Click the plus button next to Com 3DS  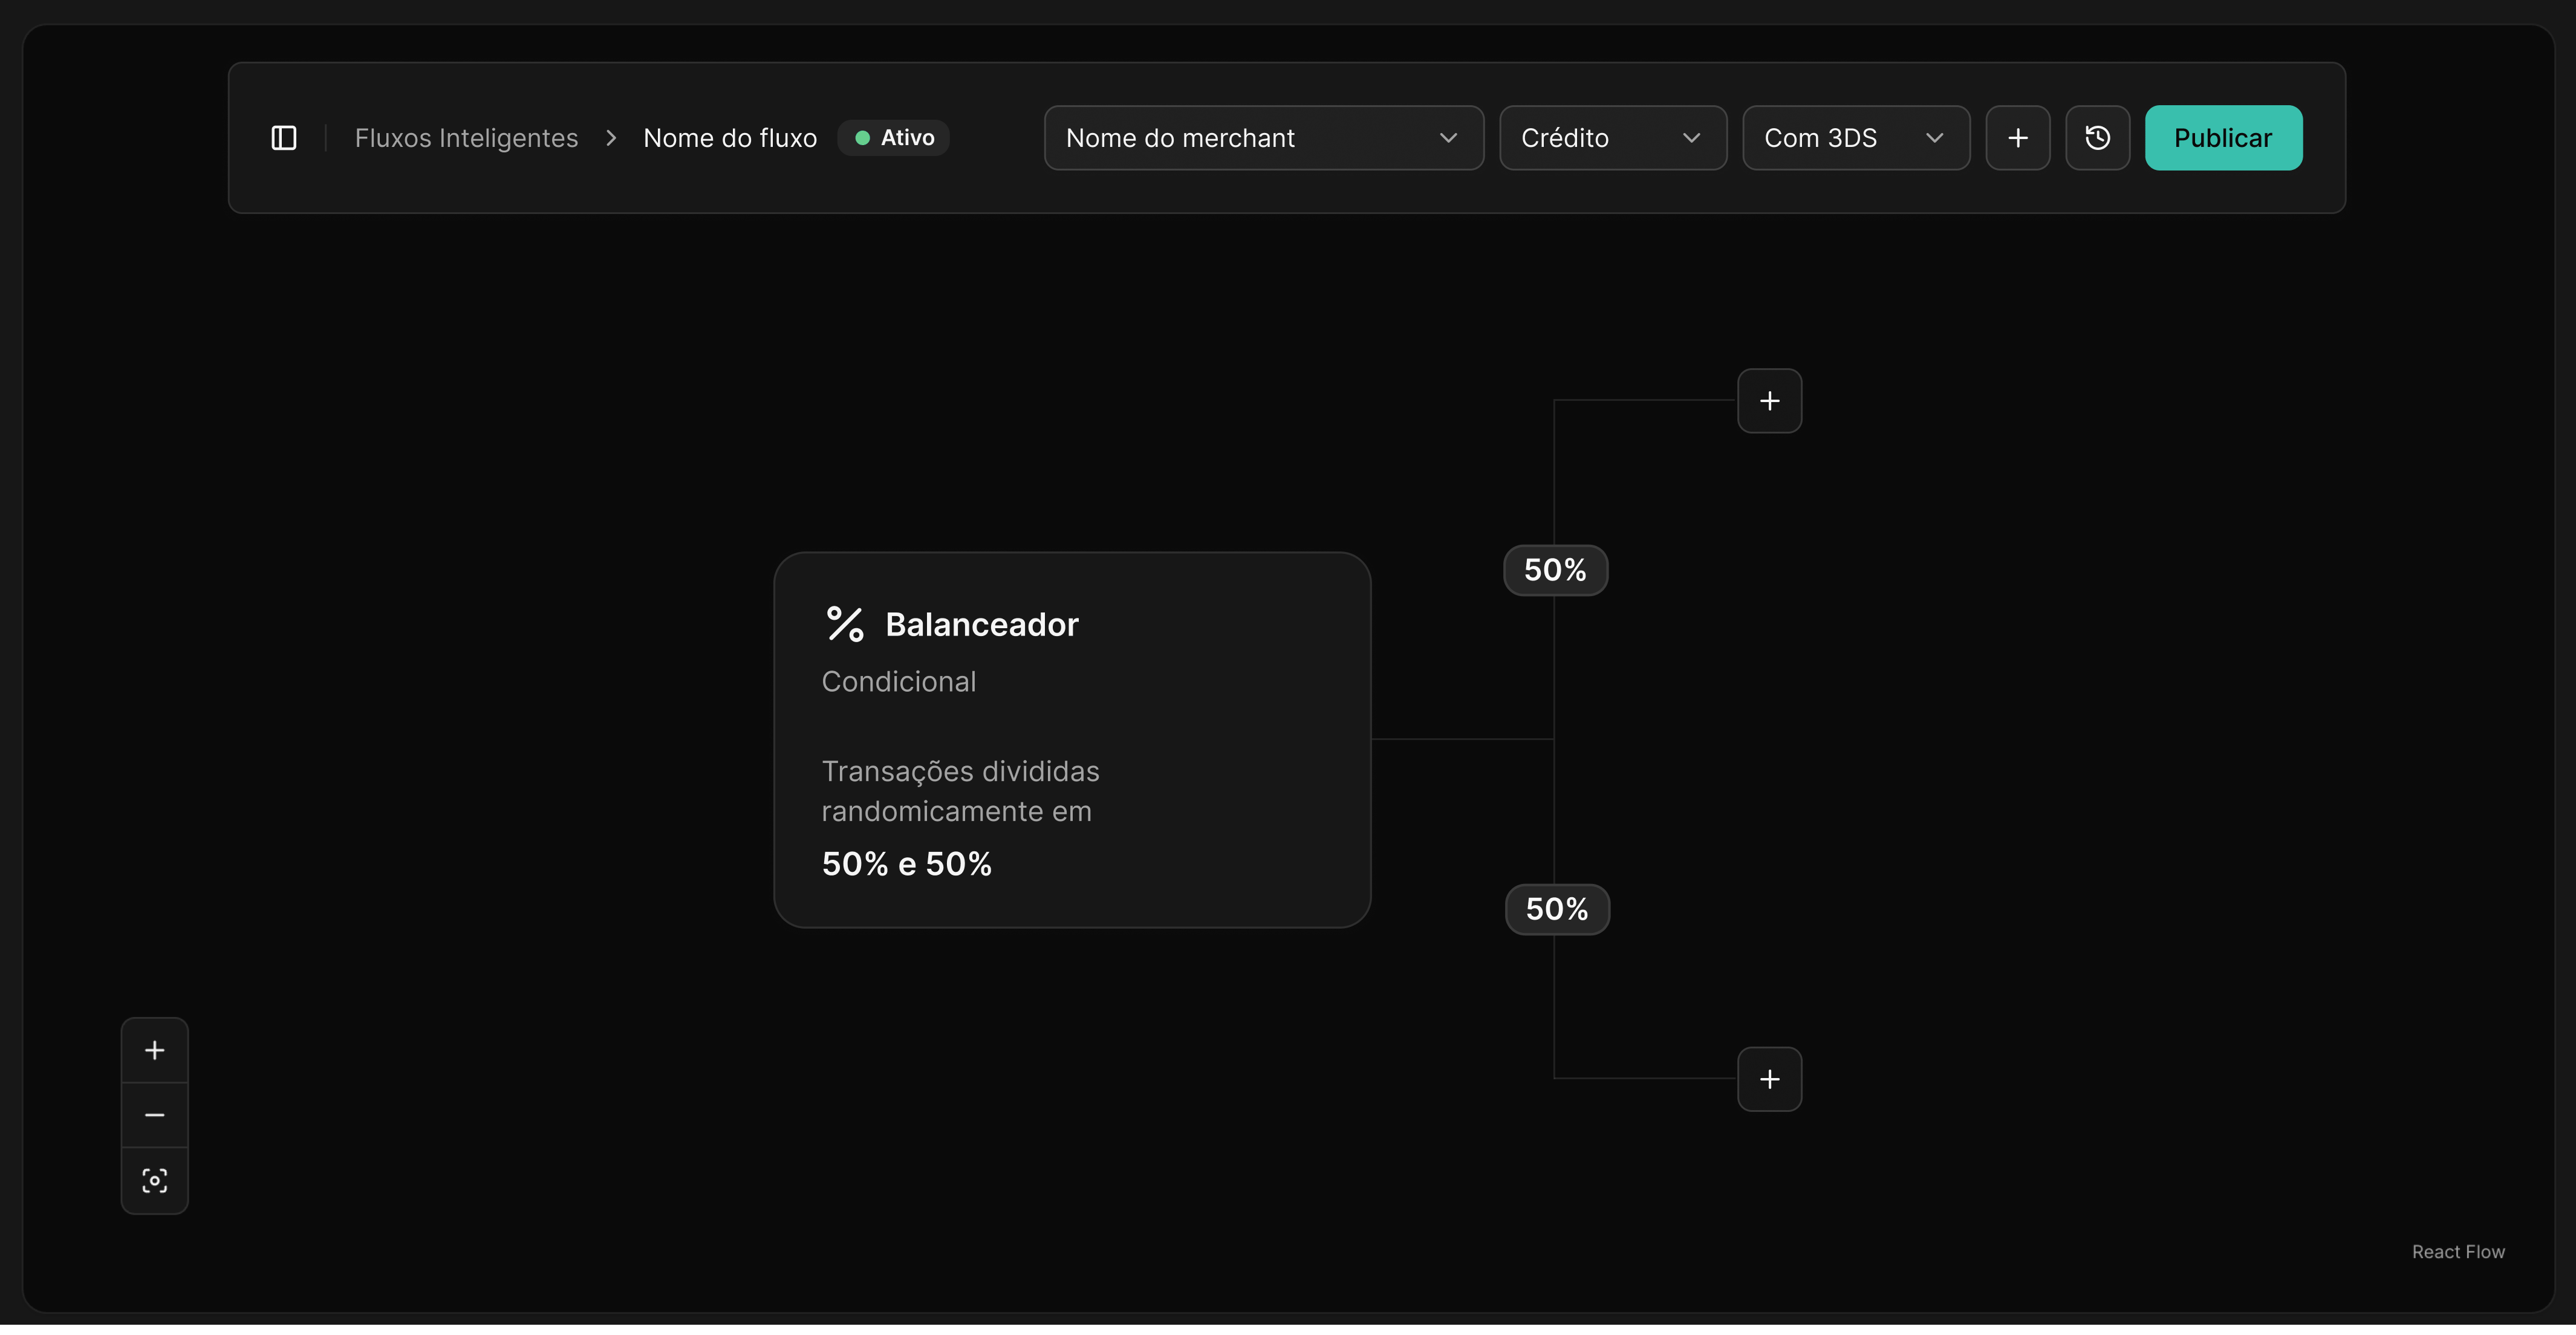pos(2018,138)
